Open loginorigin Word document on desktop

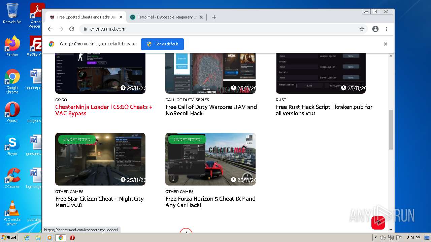pyautogui.click(x=34, y=178)
